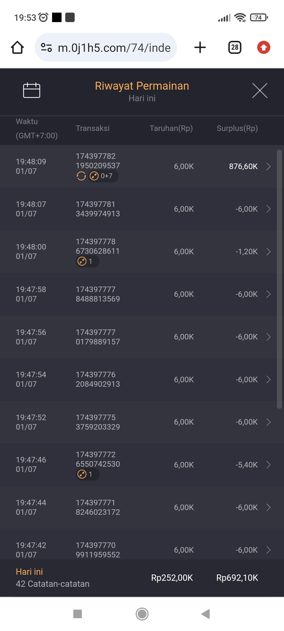Expand the 19:48:07 transaction details

pos(268,209)
